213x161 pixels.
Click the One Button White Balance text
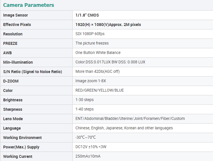[98, 53]
